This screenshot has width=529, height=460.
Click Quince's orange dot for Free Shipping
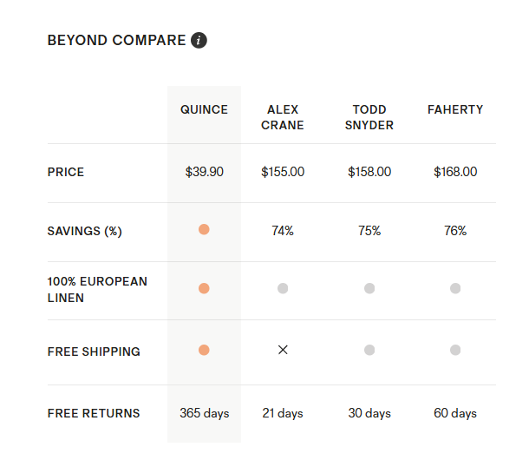[204, 350]
